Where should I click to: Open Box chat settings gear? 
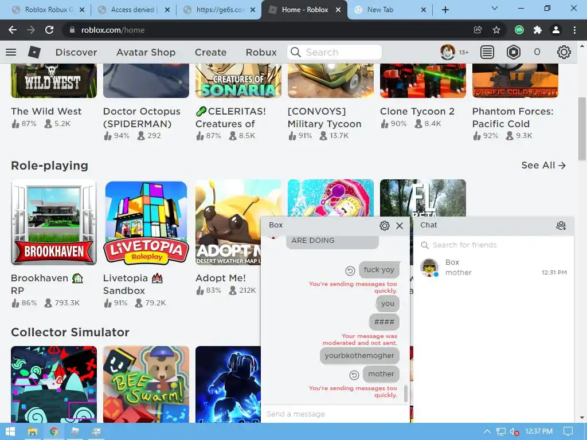385,226
